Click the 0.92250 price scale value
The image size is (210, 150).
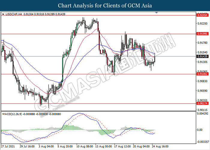[x=202, y=24]
